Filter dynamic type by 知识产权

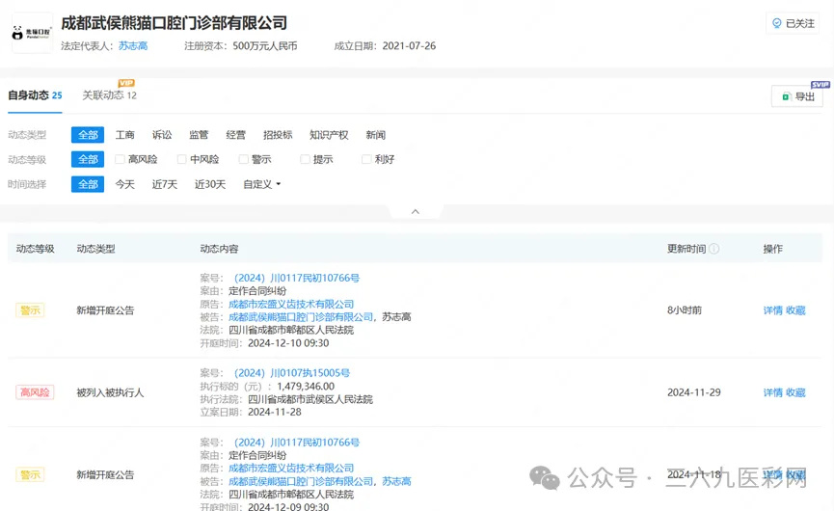click(329, 135)
